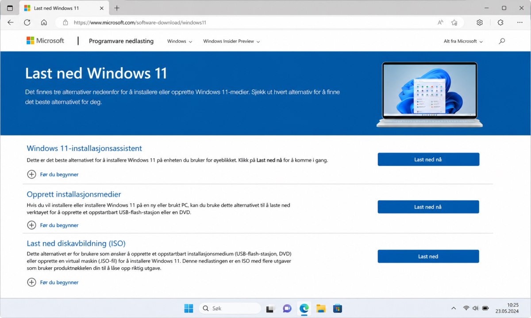This screenshot has height=318, width=531.
Task: Open a new tab with the plus icon
Action: tap(117, 8)
